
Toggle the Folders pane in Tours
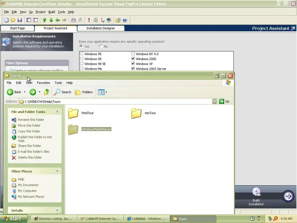coord(84,92)
